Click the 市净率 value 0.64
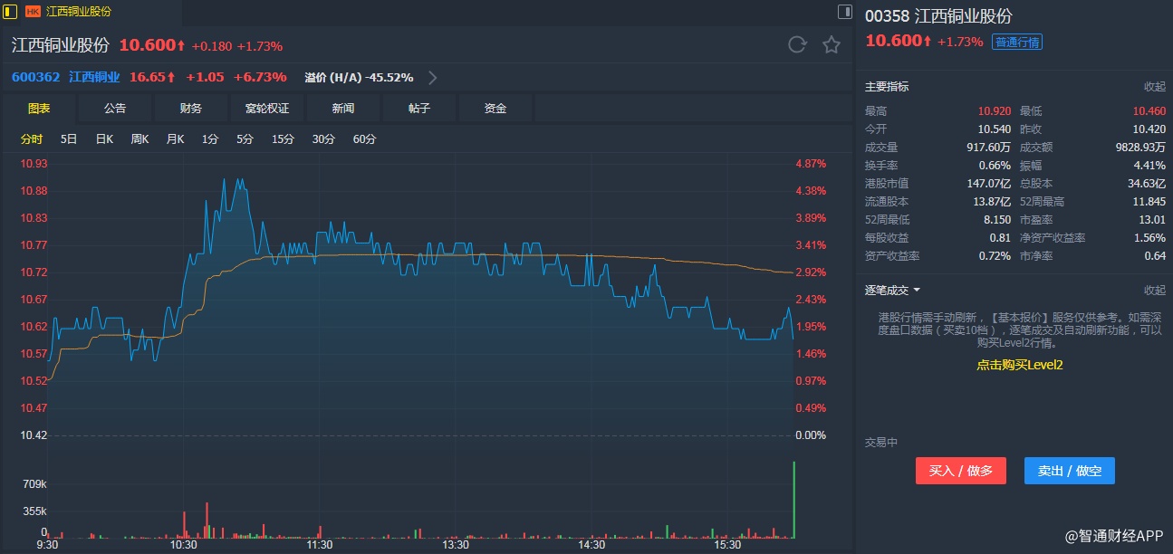The width and height of the screenshot is (1173, 554). 1156,255
